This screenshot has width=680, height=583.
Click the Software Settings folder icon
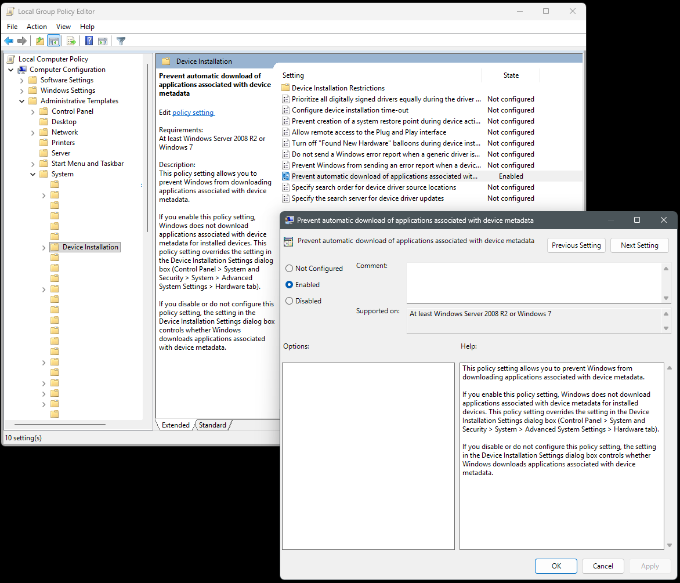pos(32,79)
